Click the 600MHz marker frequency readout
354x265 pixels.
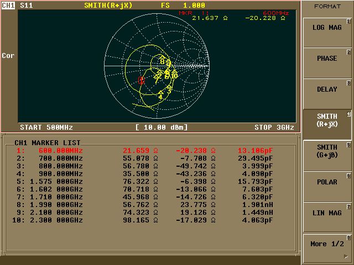(x=276, y=13)
